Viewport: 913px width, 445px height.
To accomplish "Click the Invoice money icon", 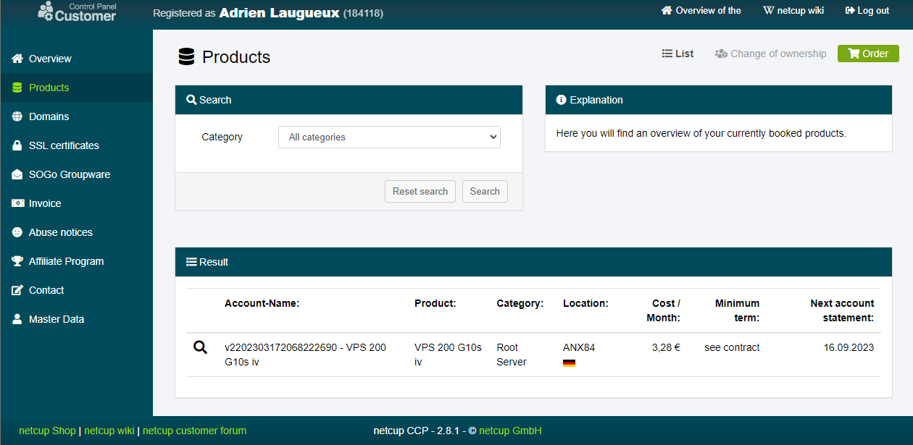I will [17, 203].
